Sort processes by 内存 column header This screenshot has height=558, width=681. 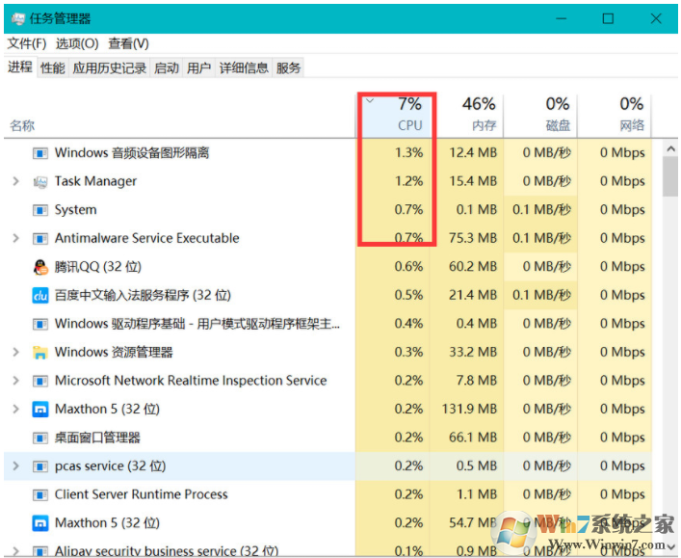(x=470, y=115)
